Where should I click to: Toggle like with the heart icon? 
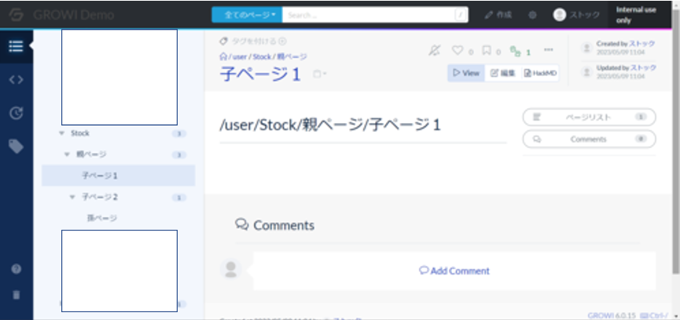[x=458, y=50]
